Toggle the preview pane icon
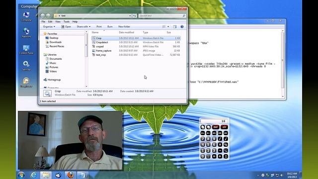The height and width of the screenshot is (179, 318). click(x=175, y=26)
